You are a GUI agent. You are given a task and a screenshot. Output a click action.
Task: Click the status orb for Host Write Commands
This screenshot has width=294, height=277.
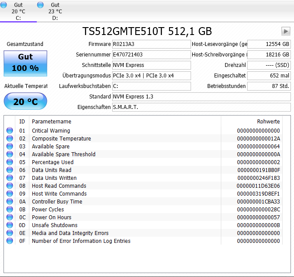point(10,193)
